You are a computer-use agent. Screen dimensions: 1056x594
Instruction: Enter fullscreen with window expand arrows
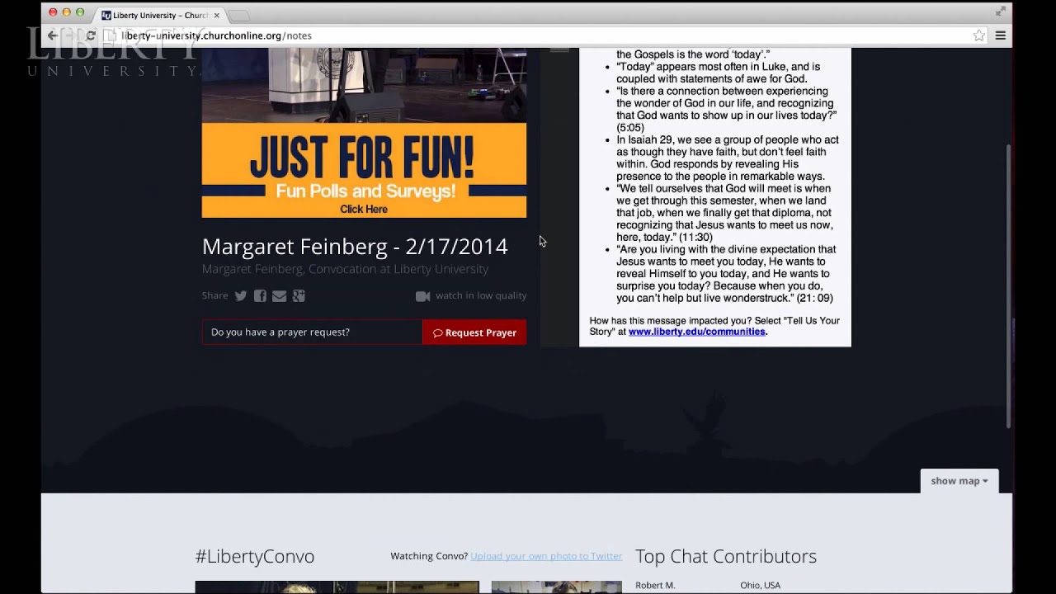[1001, 12]
